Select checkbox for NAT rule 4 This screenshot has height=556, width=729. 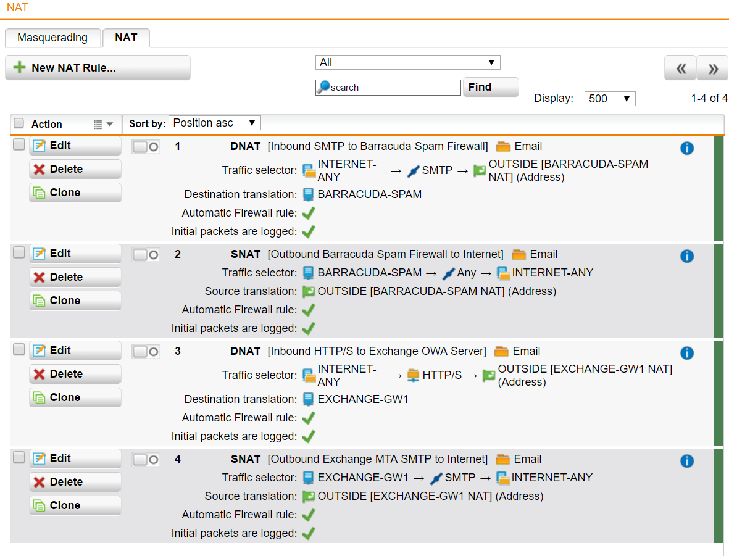point(19,457)
